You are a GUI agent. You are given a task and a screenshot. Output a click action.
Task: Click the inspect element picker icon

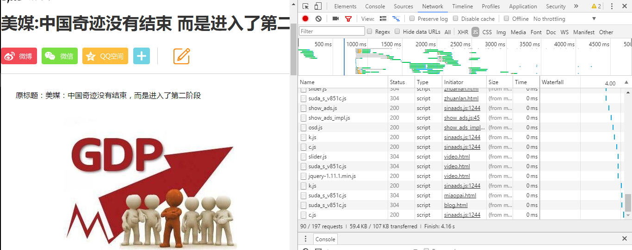coord(306,6)
